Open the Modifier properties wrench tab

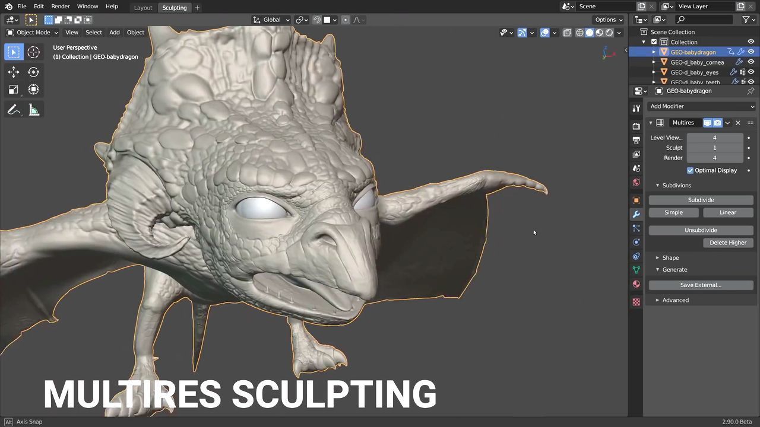tap(636, 214)
